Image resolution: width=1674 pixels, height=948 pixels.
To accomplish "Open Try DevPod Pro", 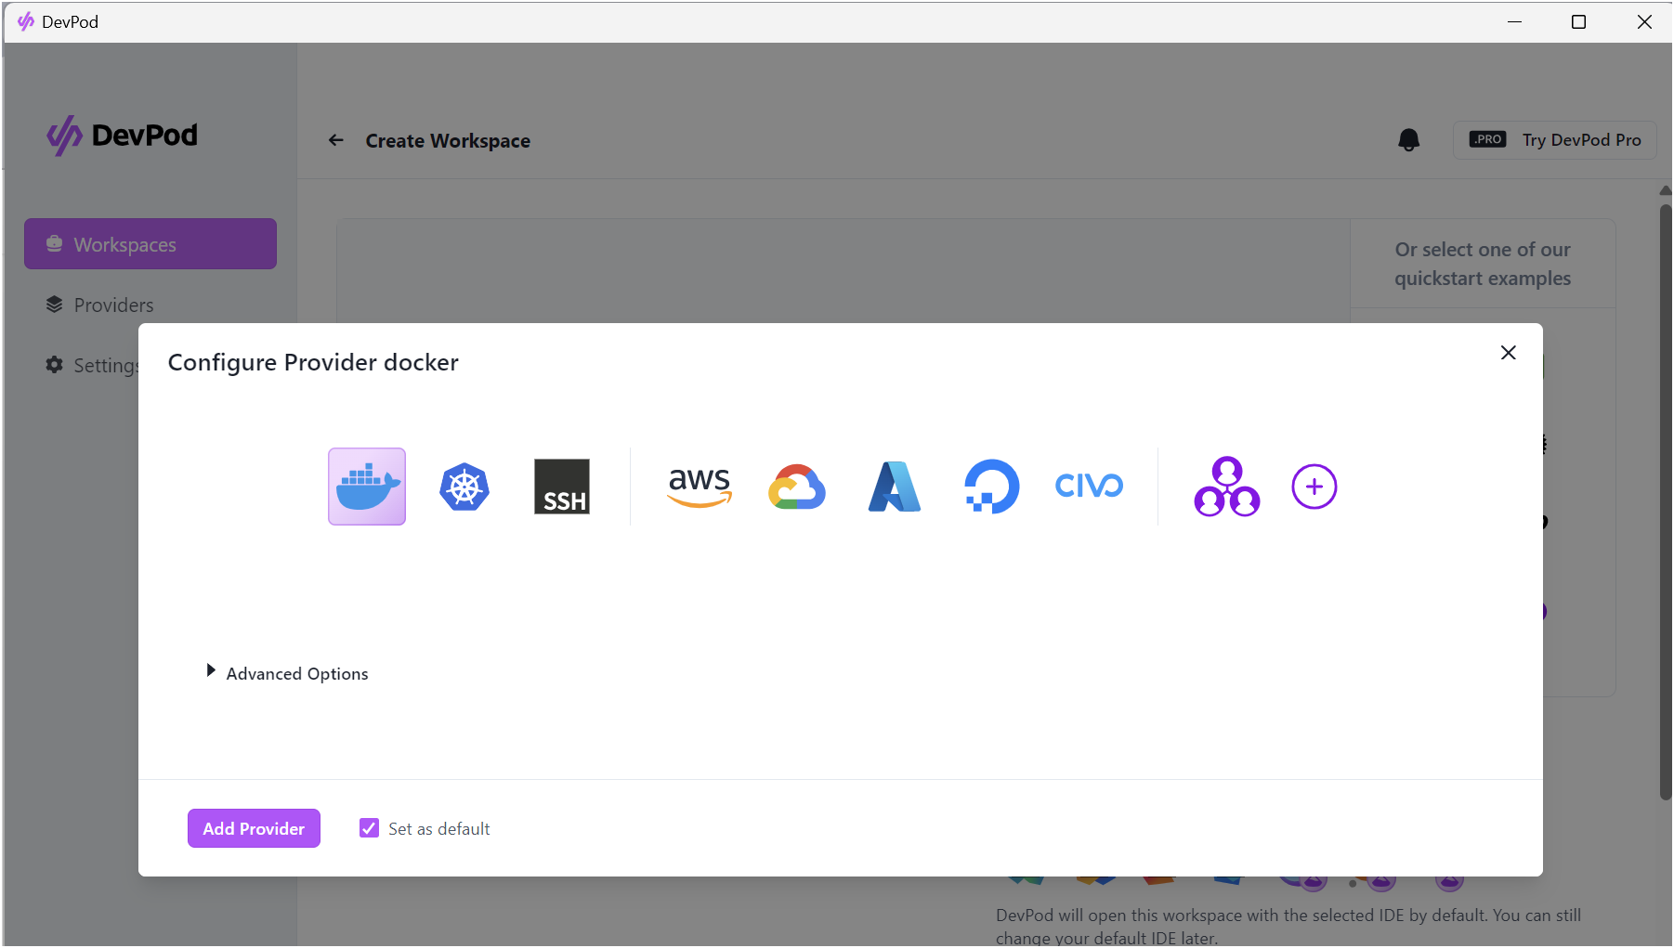I will pyautogui.click(x=1554, y=139).
